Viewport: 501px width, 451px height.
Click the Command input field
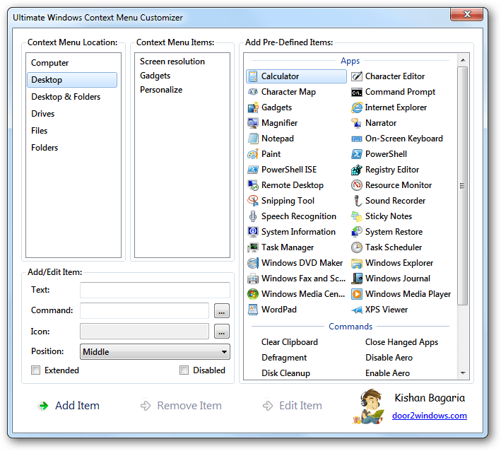(x=144, y=311)
